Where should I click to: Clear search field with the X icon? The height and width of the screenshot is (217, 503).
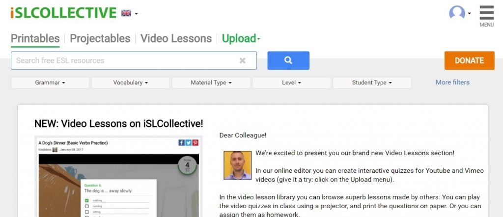243,60
